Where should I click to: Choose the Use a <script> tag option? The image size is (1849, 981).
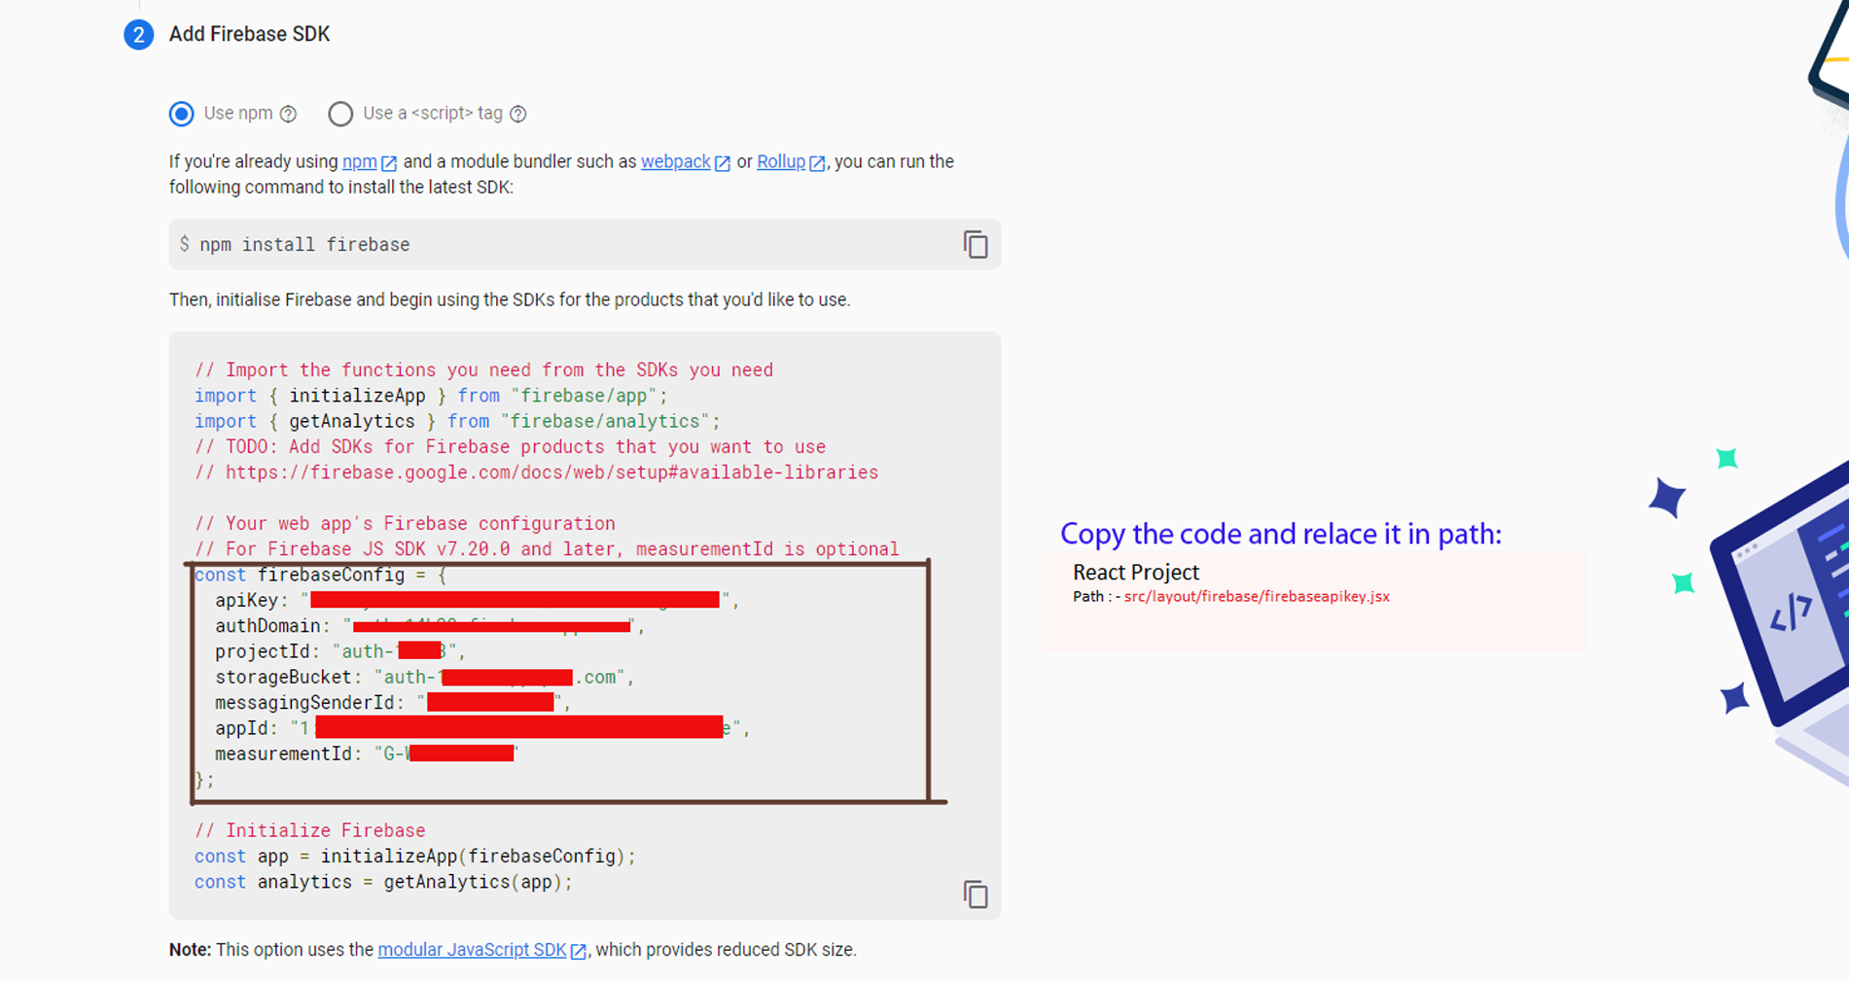[x=340, y=114]
